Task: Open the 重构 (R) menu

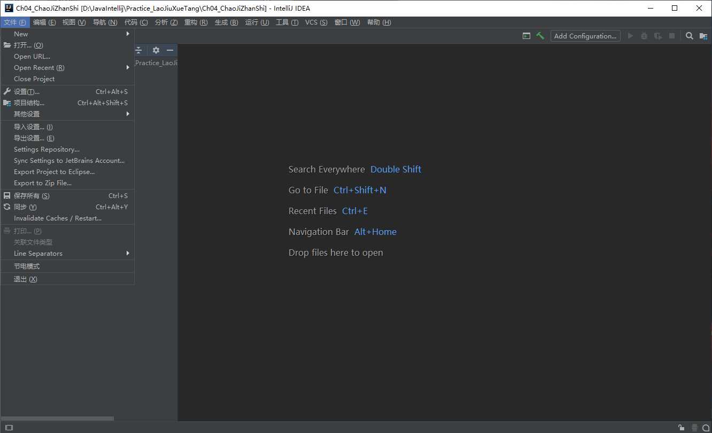Action: (196, 22)
